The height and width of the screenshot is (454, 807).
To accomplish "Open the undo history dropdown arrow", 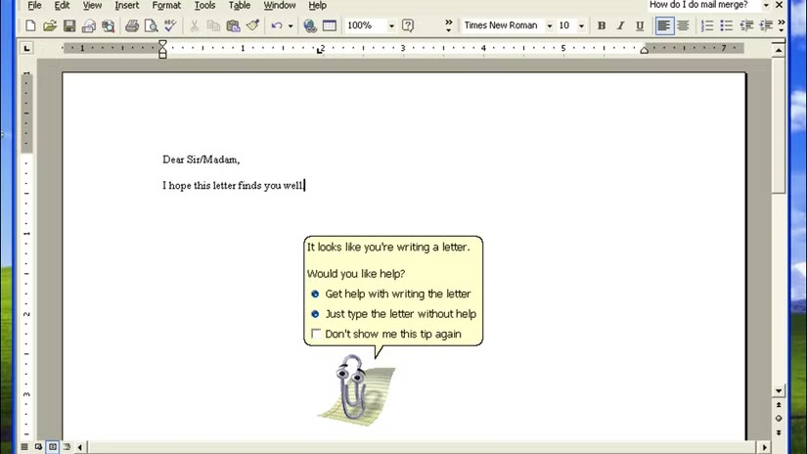I will (291, 25).
